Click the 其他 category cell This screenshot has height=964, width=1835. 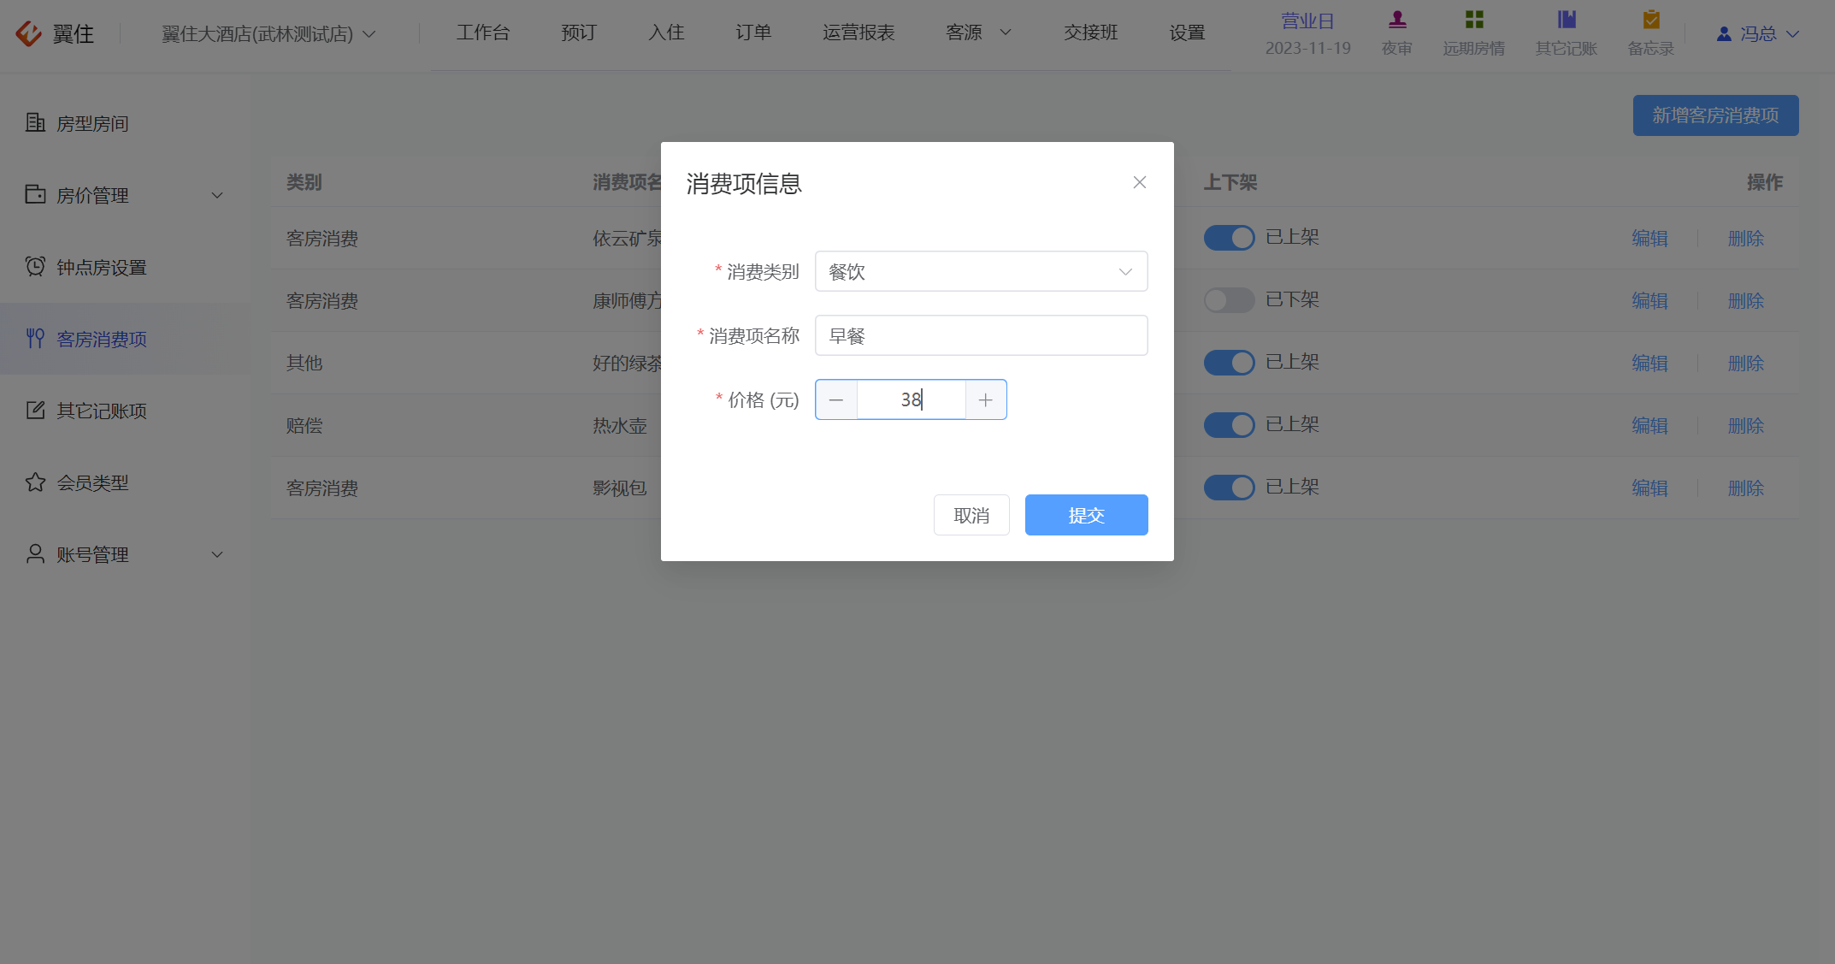click(304, 363)
